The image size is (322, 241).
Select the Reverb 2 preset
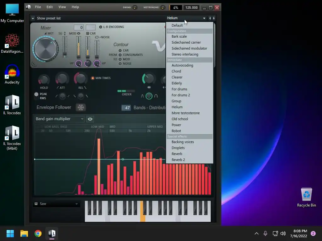click(x=189, y=160)
